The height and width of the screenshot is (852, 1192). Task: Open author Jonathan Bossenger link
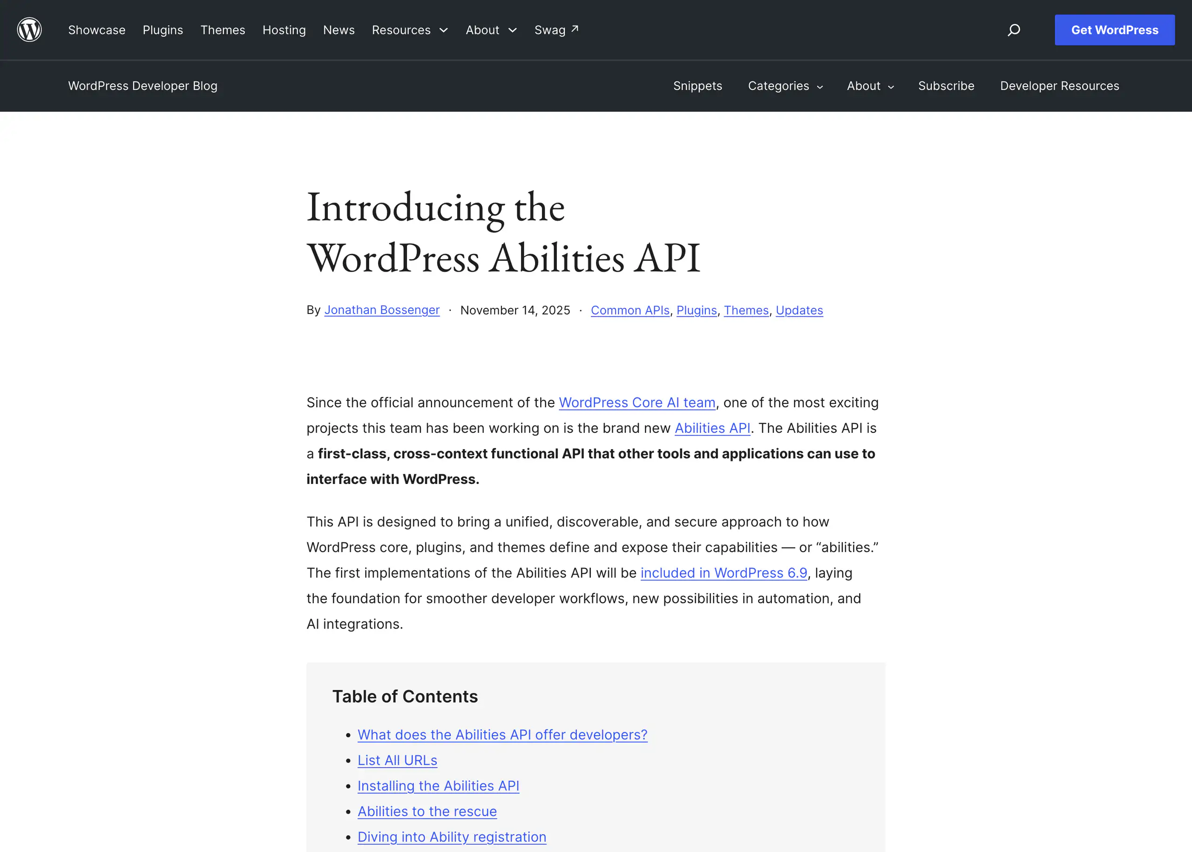[x=382, y=310]
